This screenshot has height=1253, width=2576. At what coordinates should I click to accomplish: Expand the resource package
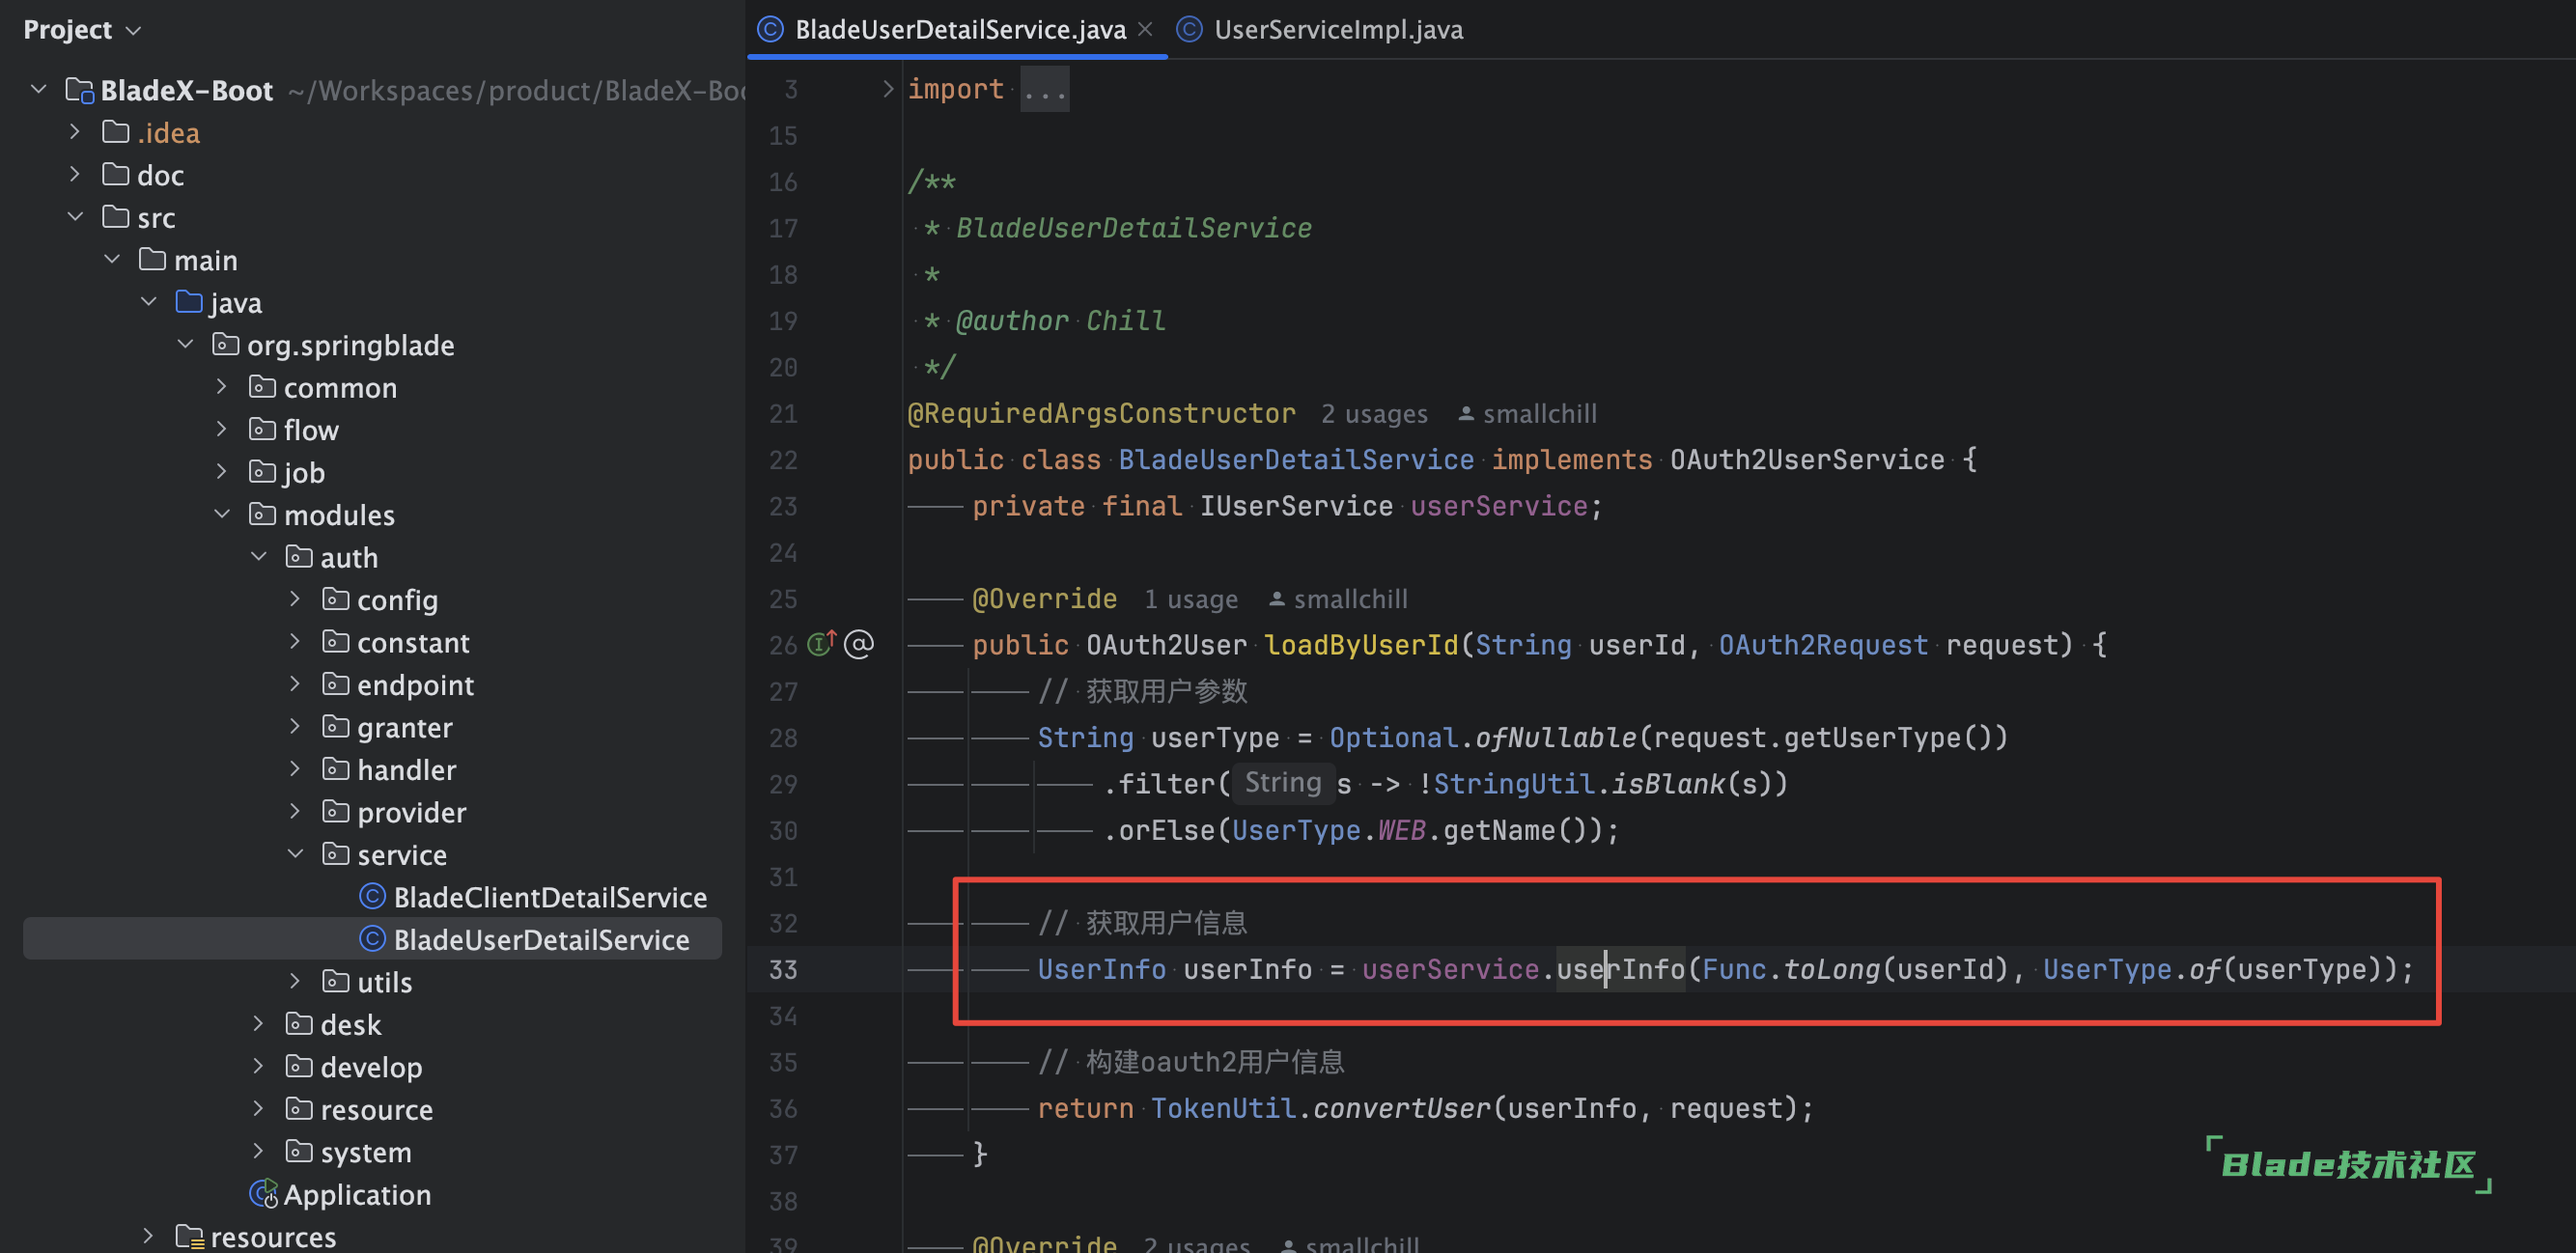[259, 1109]
